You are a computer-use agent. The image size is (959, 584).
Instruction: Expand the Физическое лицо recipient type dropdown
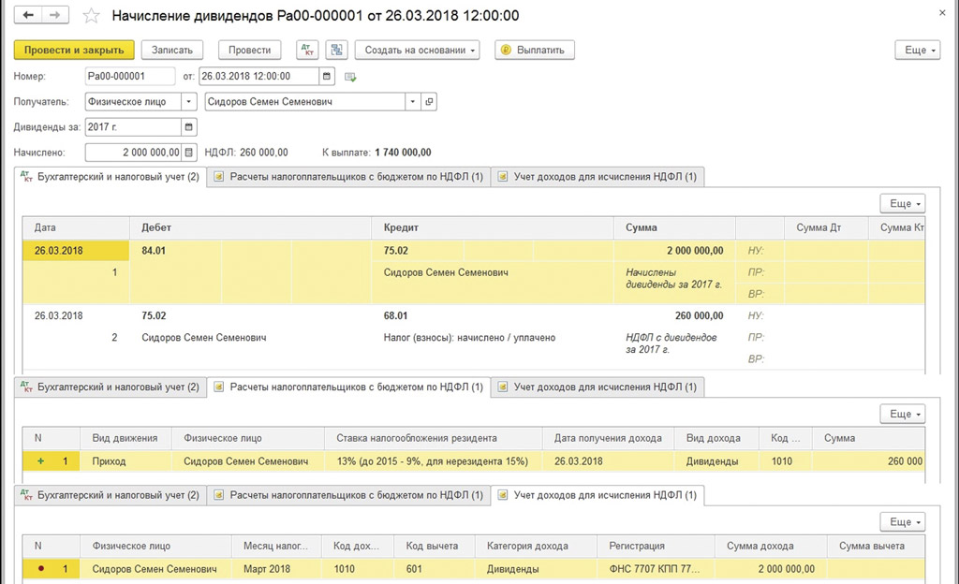(x=189, y=102)
